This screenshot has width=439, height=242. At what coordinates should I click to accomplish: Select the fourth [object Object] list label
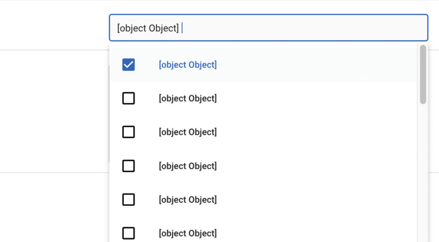188,166
